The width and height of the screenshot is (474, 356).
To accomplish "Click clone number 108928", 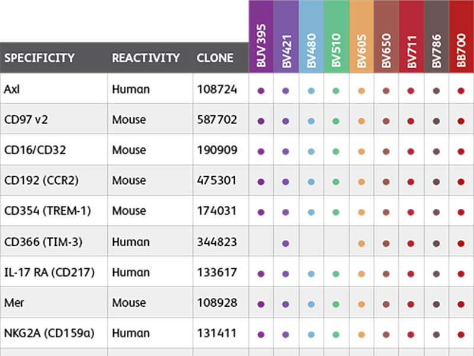I will pyautogui.click(x=217, y=303).
